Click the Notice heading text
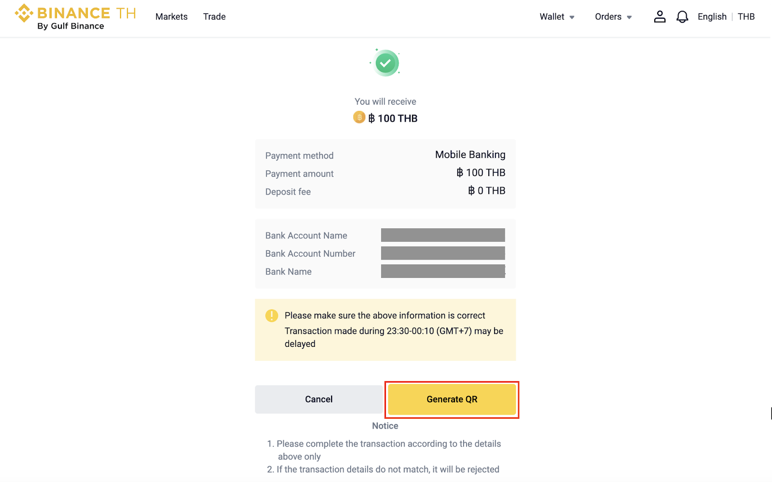Screen dimensions: 772x482 pyautogui.click(x=385, y=426)
